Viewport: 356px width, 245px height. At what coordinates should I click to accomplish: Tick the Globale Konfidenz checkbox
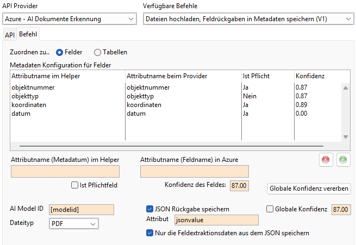point(270,209)
